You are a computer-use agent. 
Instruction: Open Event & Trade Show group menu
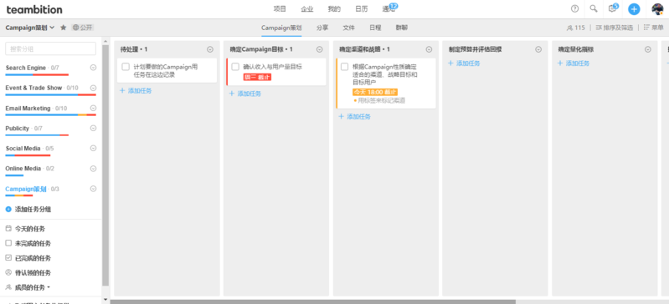(93, 88)
